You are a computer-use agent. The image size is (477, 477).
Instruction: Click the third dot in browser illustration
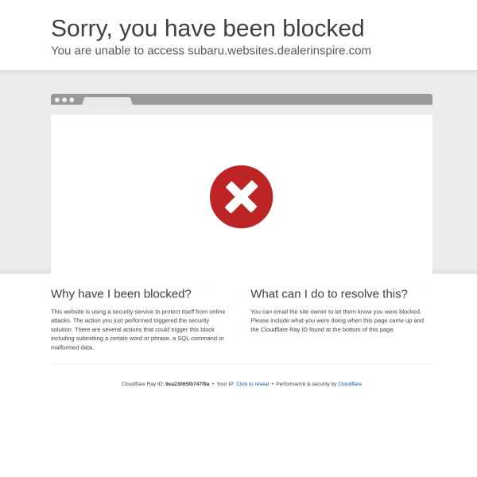[x=72, y=100]
